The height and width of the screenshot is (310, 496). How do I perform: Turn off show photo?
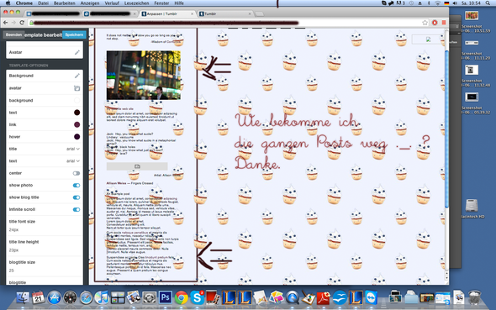click(x=77, y=186)
